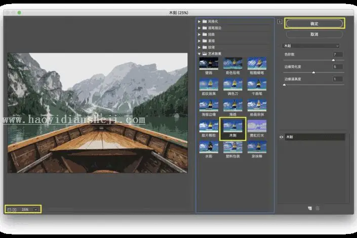Viewport: 357px width, 238px height.
Task: Click the 取消 cancel button
Action: [x=314, y=34]
